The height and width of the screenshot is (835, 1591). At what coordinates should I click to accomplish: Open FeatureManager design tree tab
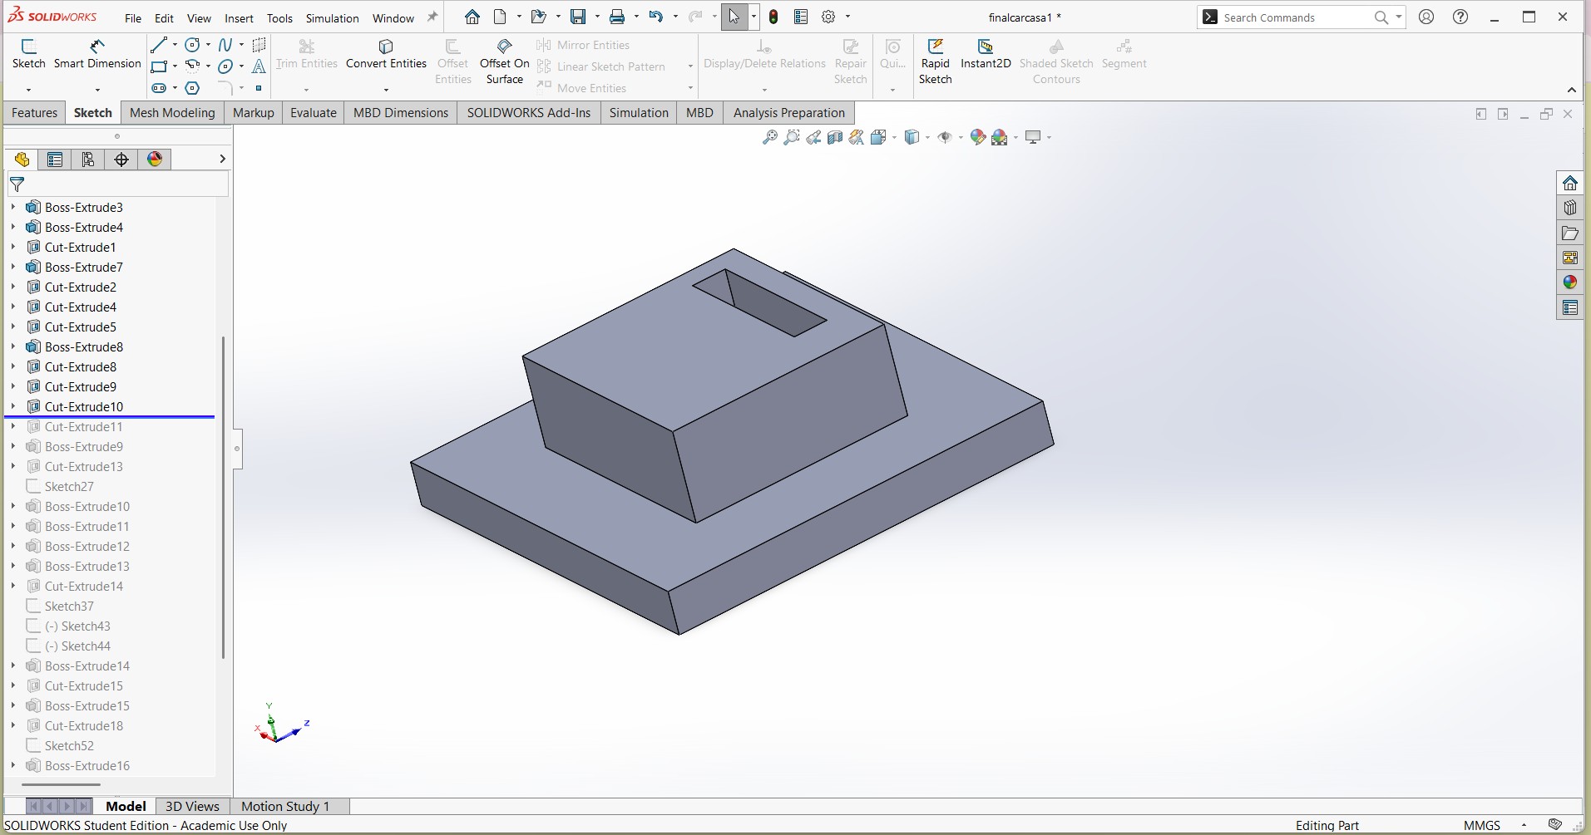[22, 160]
